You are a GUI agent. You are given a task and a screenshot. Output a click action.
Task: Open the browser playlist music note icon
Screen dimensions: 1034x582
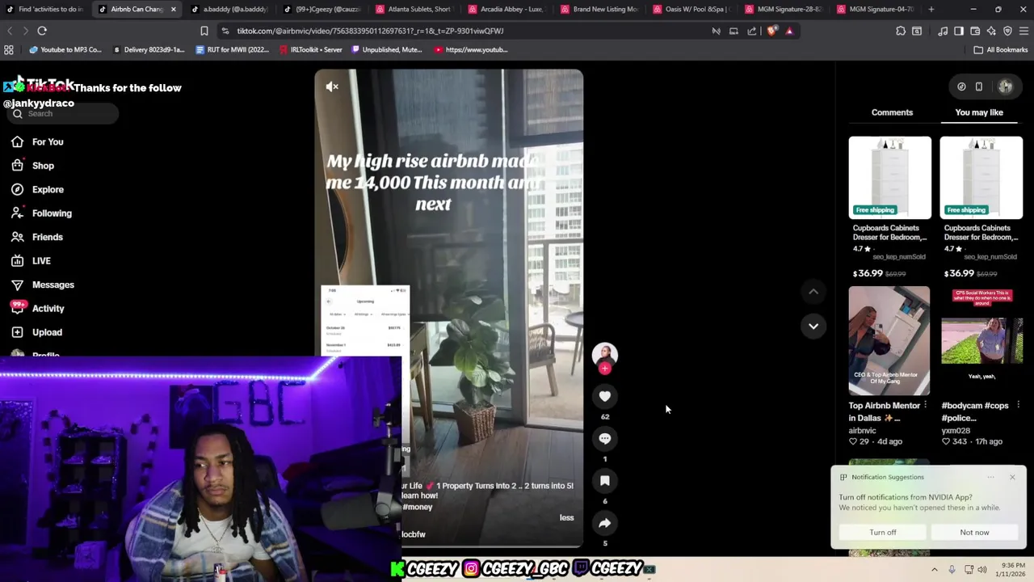pos(943,31)
